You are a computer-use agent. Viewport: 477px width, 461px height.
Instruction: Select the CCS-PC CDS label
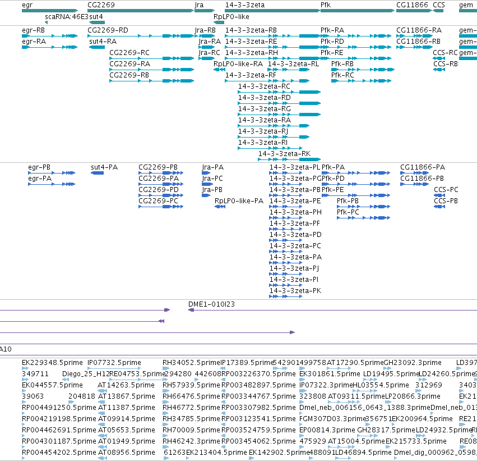pyautogui.click(x=446, y=190)
